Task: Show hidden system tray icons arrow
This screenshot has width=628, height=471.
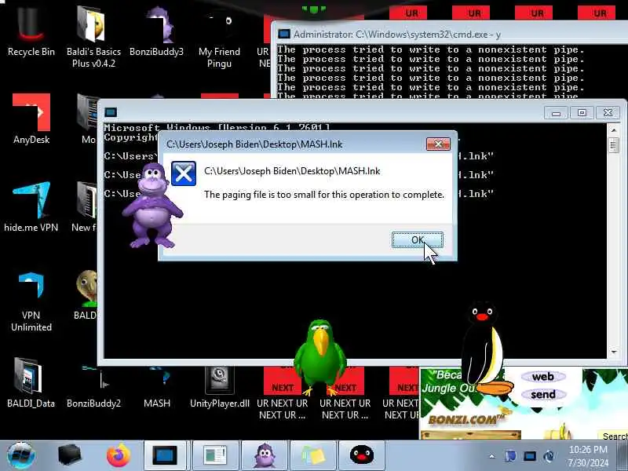Action: [492, 456]
